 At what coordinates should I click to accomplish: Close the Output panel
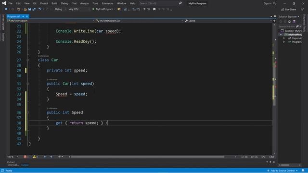pos(274,162)
